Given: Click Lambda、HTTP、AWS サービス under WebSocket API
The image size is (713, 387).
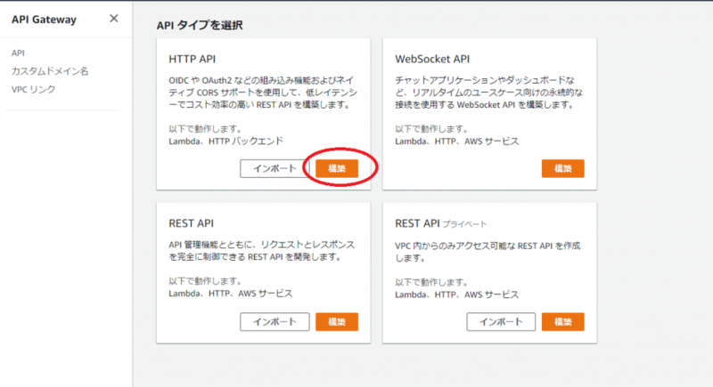Looking at the screenshot, I should (456, 141).
